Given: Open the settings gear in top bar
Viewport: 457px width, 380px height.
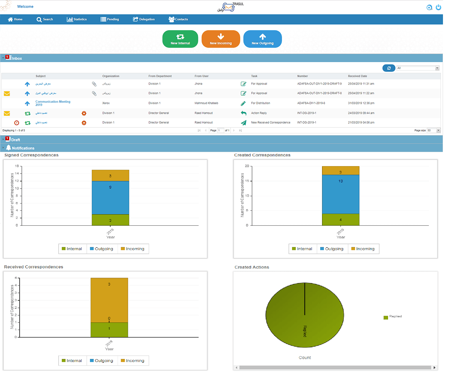Looking at the screenshot, I should [x=430, y=7].
